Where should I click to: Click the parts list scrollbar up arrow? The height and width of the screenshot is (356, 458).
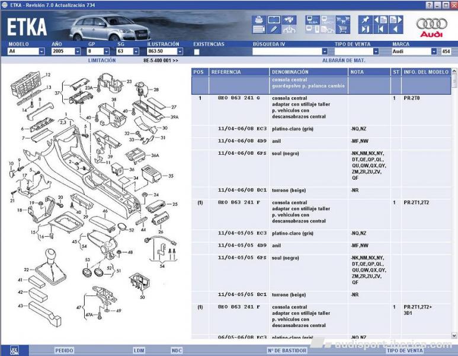(454, 71)
